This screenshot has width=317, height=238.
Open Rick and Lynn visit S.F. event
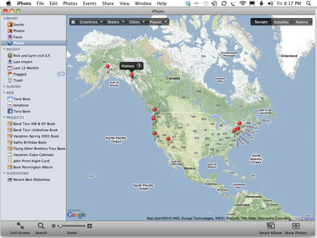click(x=32, y=55)
